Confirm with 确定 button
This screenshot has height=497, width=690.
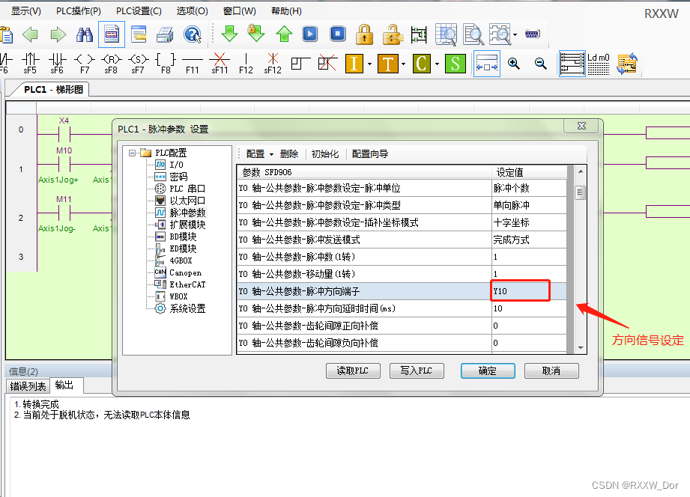click(x=488, y=371)
